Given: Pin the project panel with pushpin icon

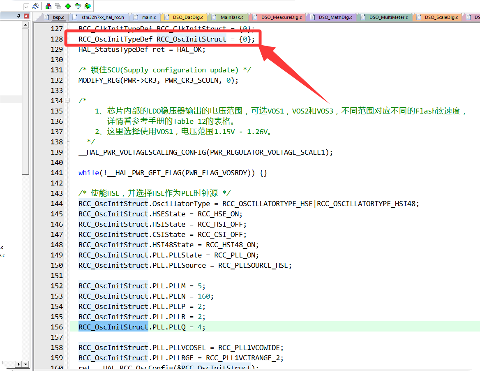Looking at the screenshot, I should [x=18, y=16].
